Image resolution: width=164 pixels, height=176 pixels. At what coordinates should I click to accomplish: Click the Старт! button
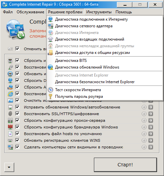pyautogui.click(x=125, y=165)
